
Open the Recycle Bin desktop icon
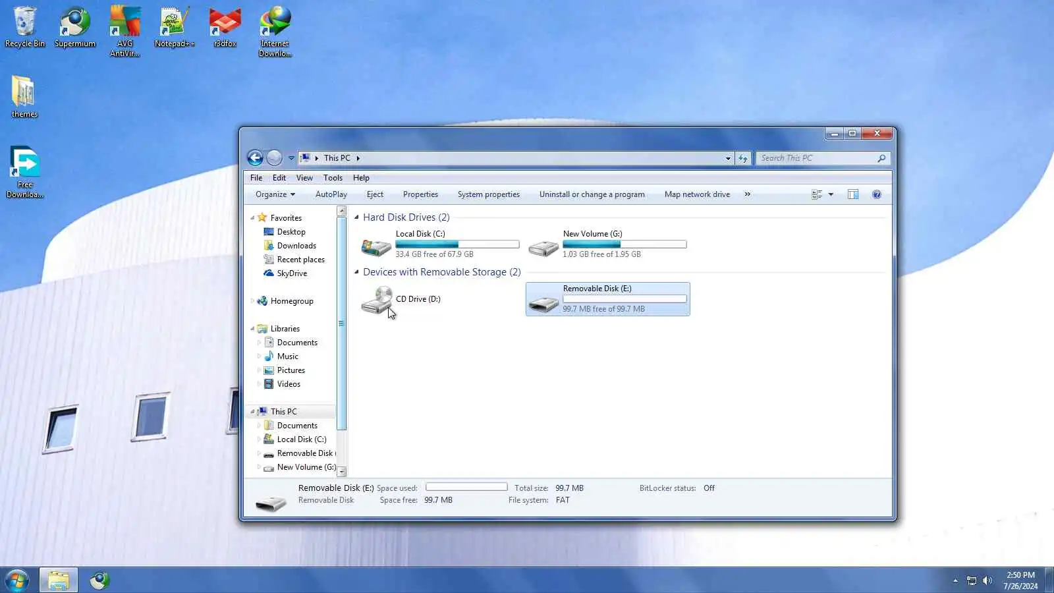[25, 27]
